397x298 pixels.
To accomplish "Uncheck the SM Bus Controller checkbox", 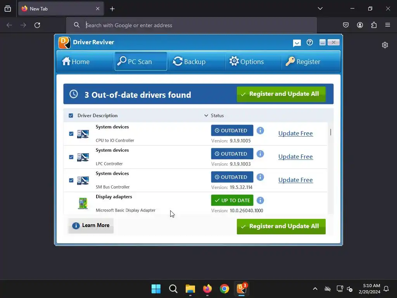I will 71,180.
